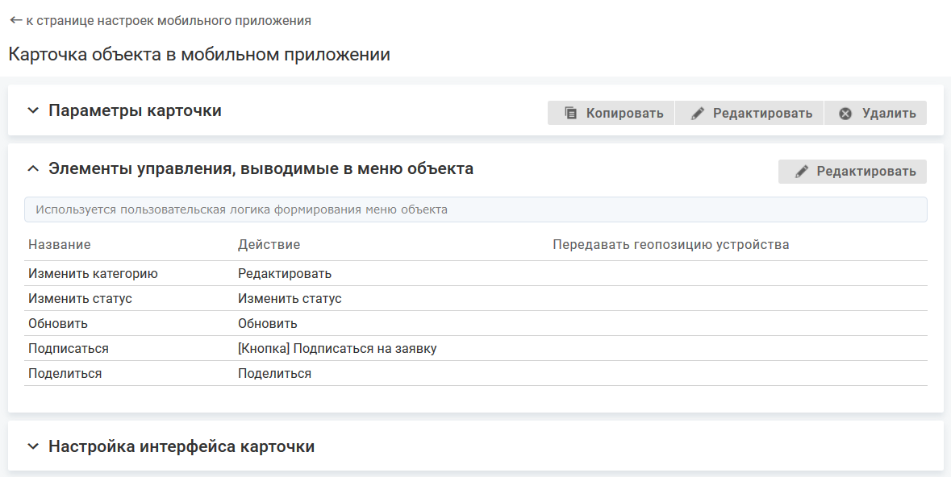Click pencil icon in Элементы управления section

[x=801, y=172]
